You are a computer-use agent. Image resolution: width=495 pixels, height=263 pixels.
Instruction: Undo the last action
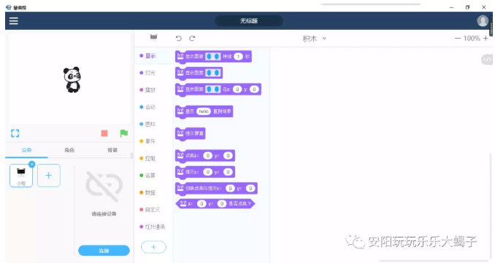pyautogui.click(x=179, y=39)
